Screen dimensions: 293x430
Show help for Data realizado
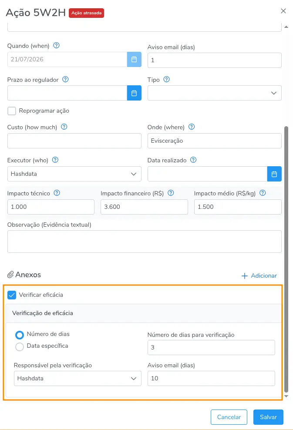(x=193, y=160)
